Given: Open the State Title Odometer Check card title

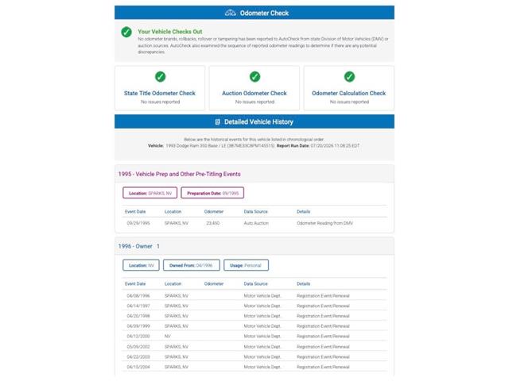Looking at the screenshot, I should point(160,94).
